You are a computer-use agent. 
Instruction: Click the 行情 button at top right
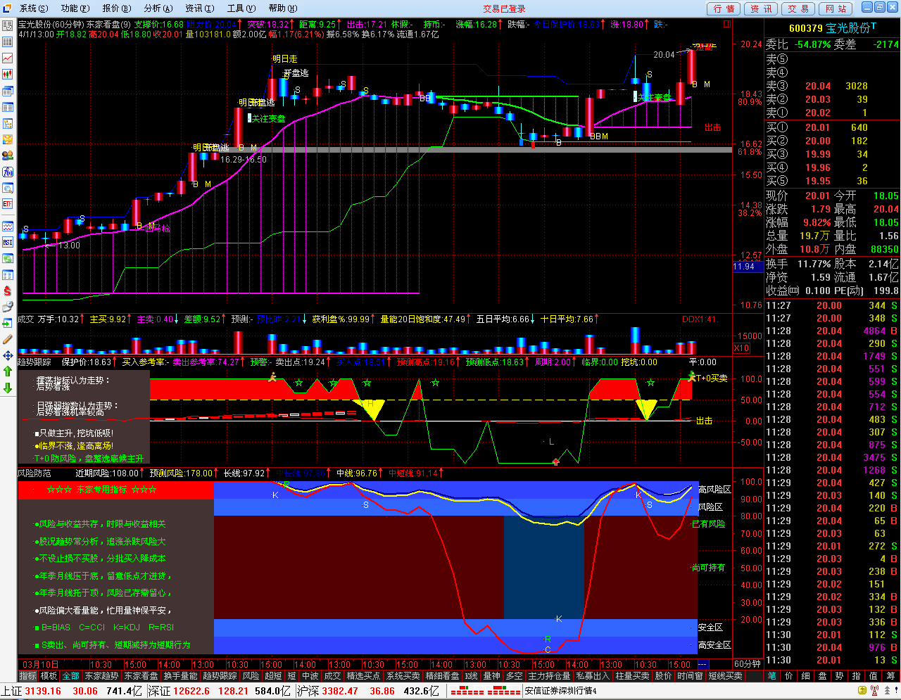click(724, 8)
